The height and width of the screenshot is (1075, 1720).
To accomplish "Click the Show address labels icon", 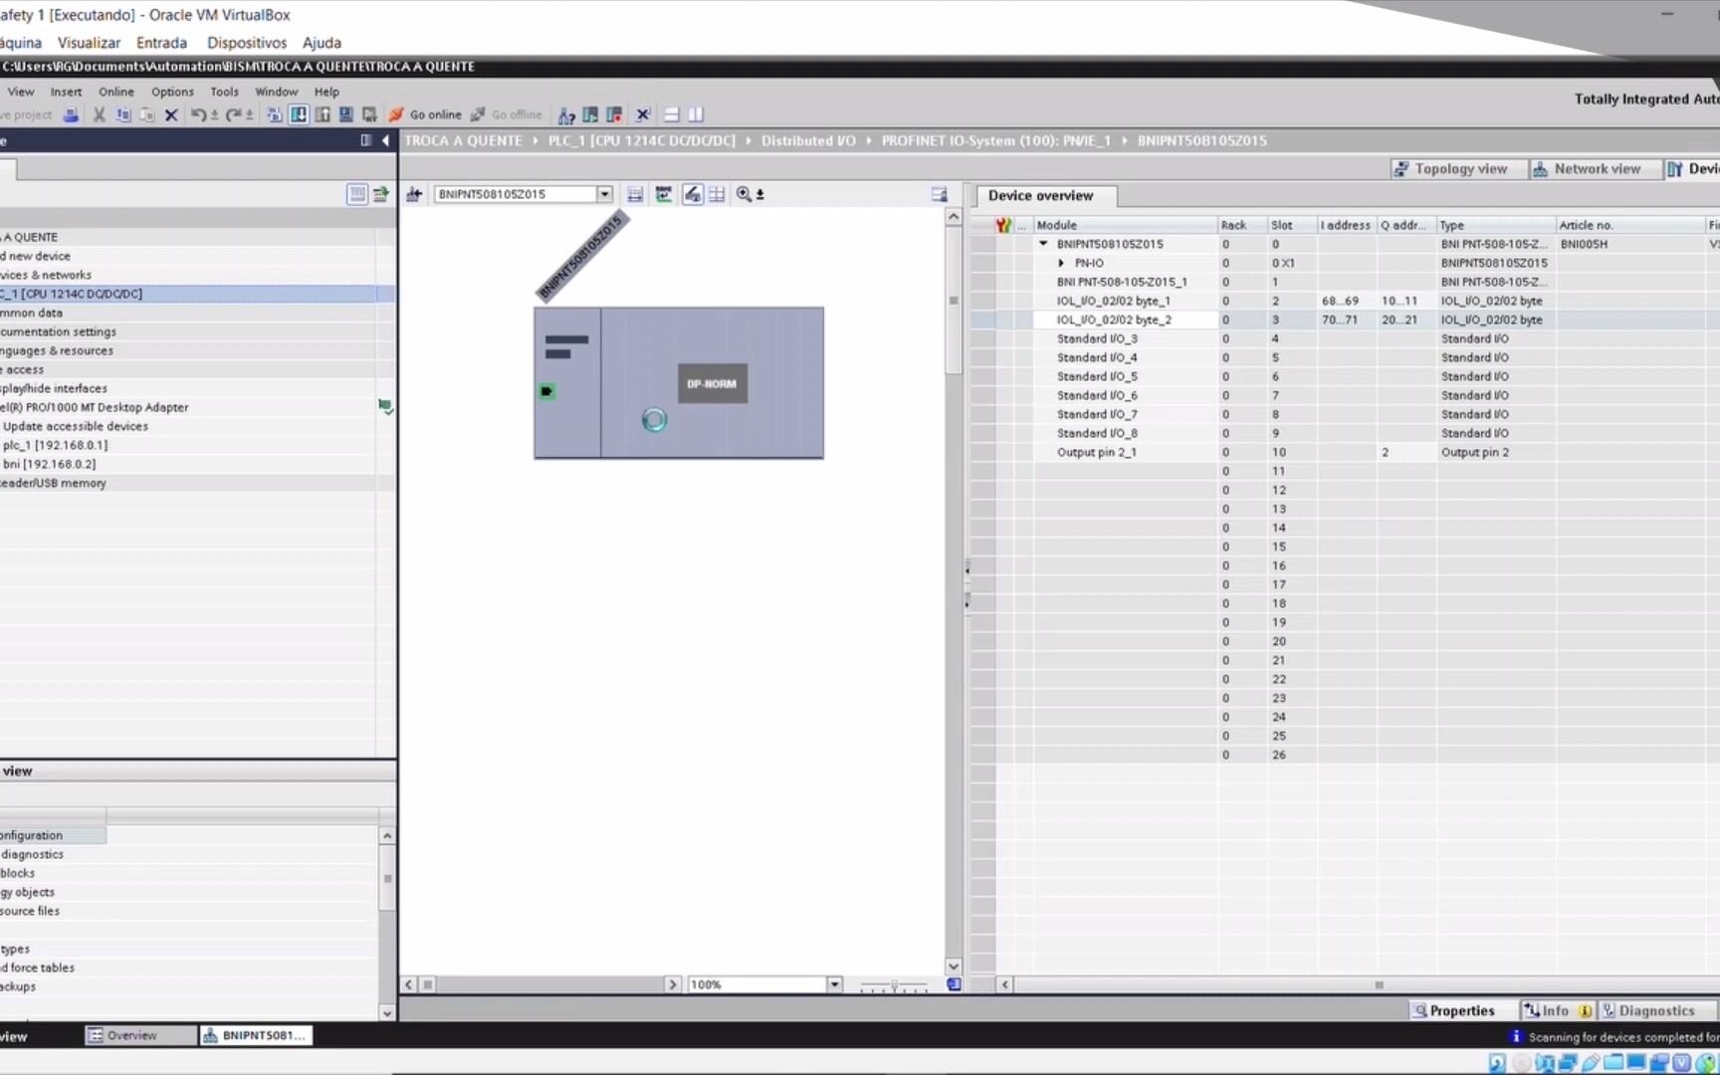I will pos(635,194).
